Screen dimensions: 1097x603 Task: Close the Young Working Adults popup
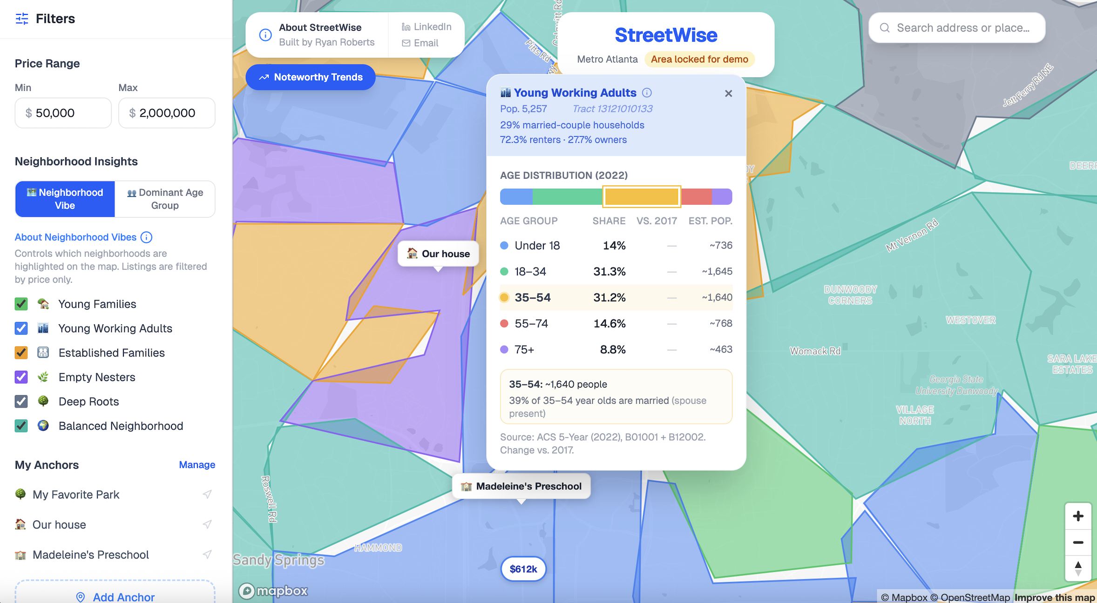pos(728,94)
